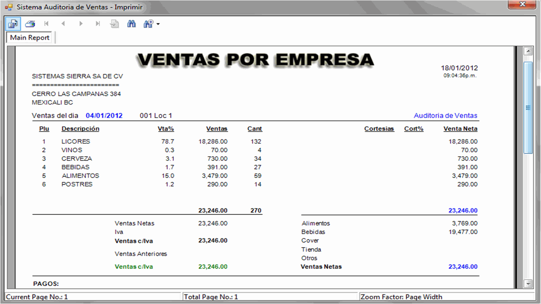Open the Go to Page tool

(x=114, y=24)
